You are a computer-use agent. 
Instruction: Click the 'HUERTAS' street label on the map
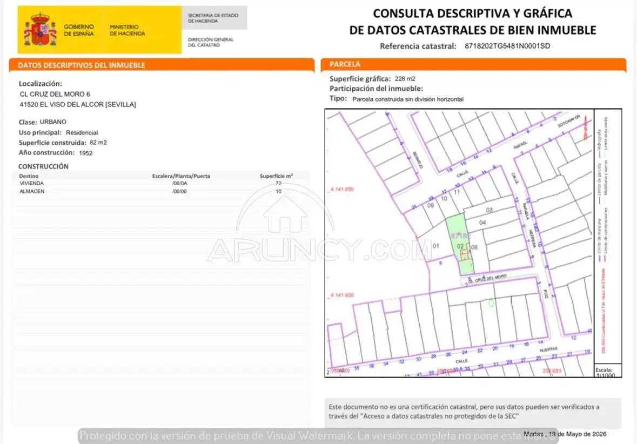[548, 349]
